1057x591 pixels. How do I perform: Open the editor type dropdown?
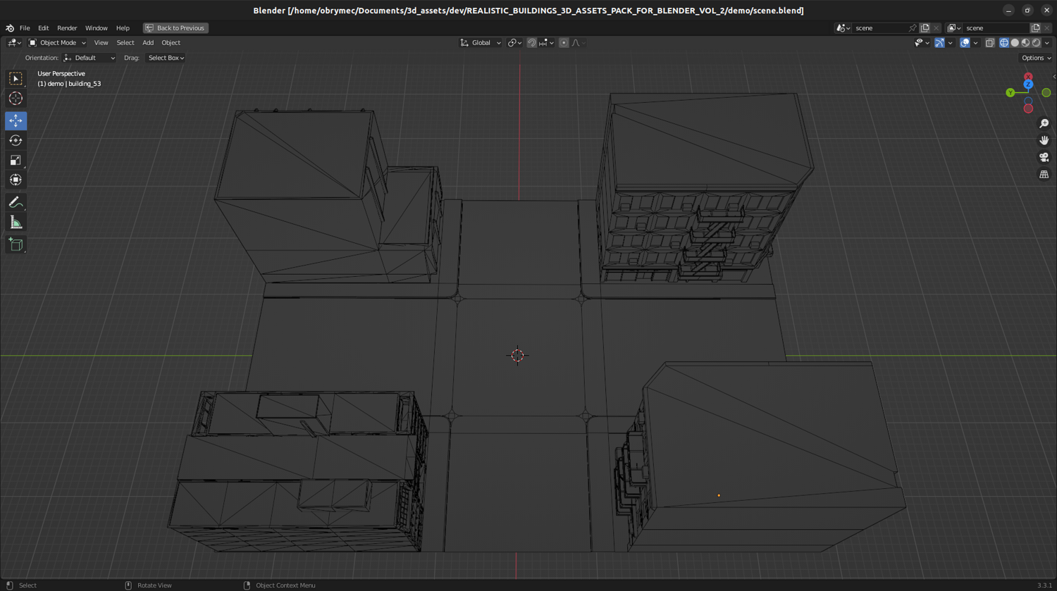coord(14,43)
